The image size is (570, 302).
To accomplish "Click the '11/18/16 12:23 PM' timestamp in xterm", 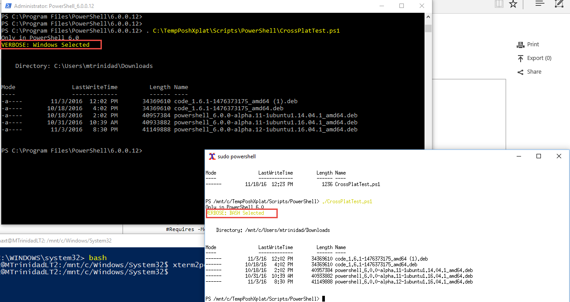I will tap(268, 184).
